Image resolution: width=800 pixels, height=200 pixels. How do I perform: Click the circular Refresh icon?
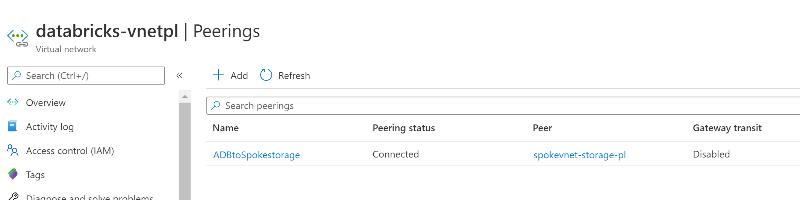click(x=266, y=75)
